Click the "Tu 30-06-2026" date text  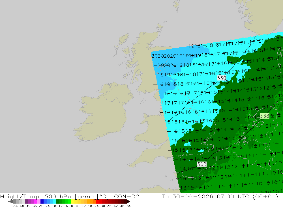coord(188,196)
